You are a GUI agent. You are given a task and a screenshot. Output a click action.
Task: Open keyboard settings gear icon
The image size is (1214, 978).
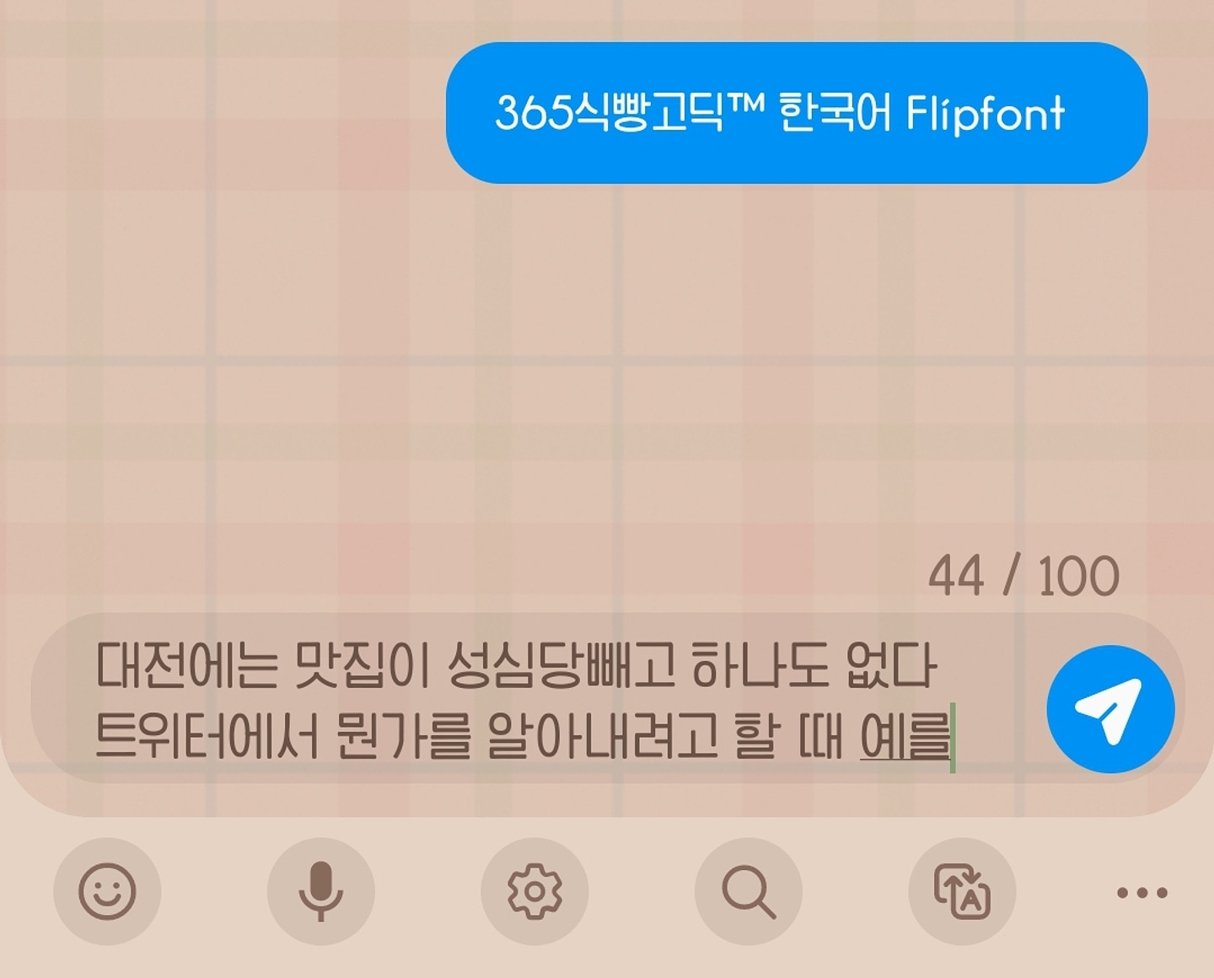[x=534, y=891]
